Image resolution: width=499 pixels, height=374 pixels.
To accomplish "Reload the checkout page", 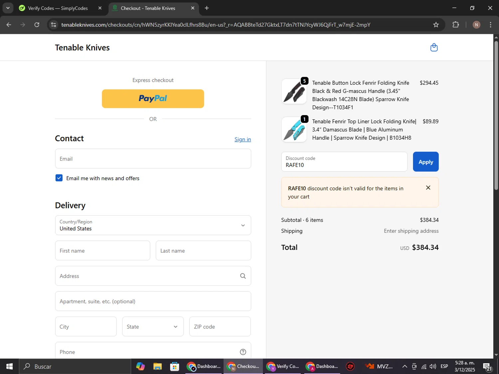I will click(37, 25).
